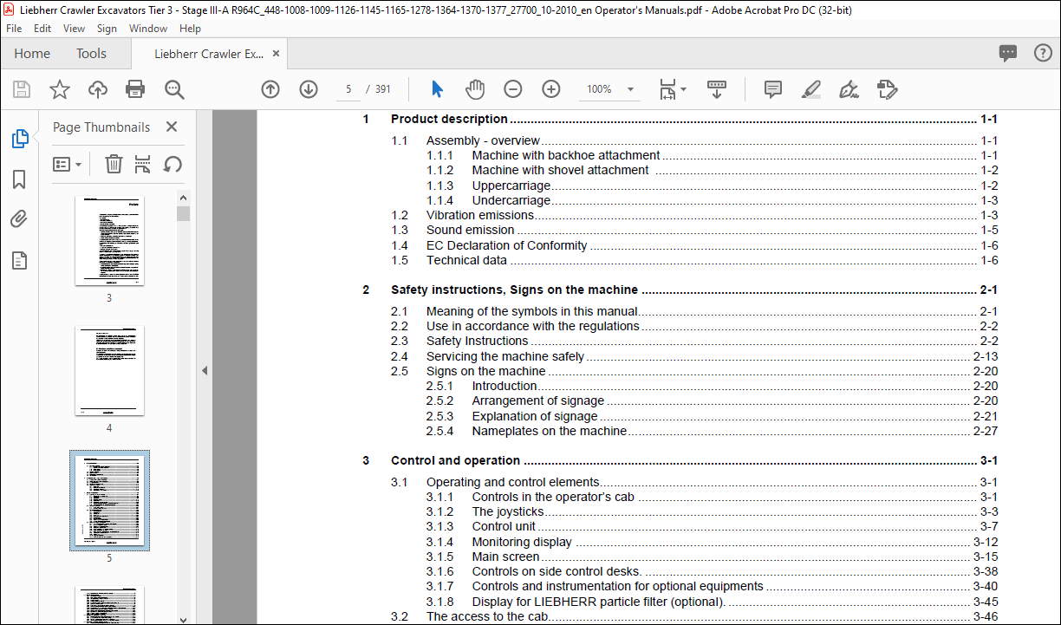Select page 4 thumbnail
Image resolution: width=1061 pixels, height=625 pixels.
[x=109, y=371]
